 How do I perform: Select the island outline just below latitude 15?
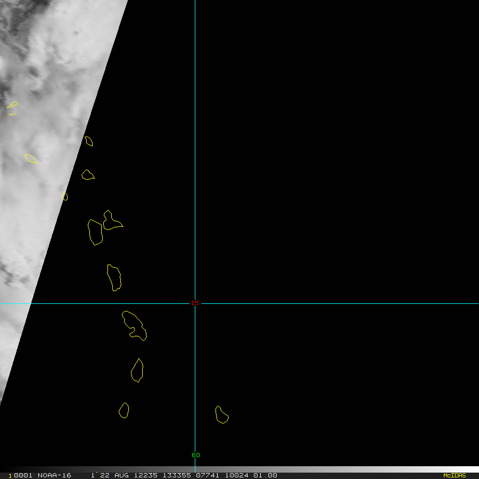click(x=134, y=325)
